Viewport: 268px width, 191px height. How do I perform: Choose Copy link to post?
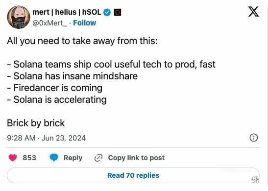click(x=136, y=158)
